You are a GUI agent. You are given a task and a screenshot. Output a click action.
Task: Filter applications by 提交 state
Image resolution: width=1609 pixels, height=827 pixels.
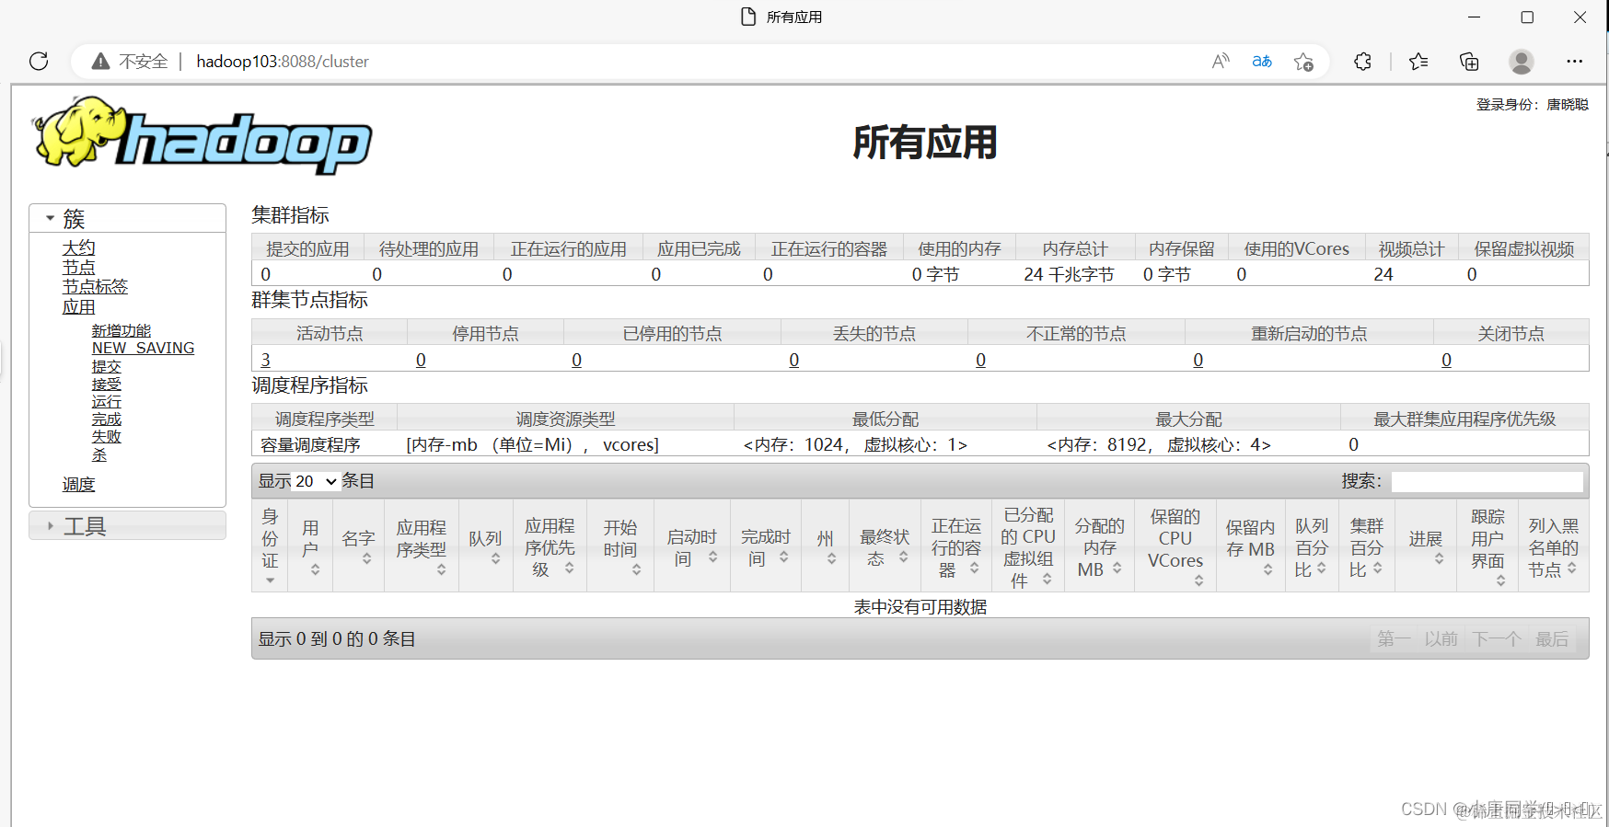(106, 366)
